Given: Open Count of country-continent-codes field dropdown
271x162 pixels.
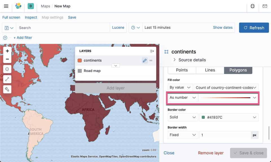Looking at the screenshot, I should 226,87.
